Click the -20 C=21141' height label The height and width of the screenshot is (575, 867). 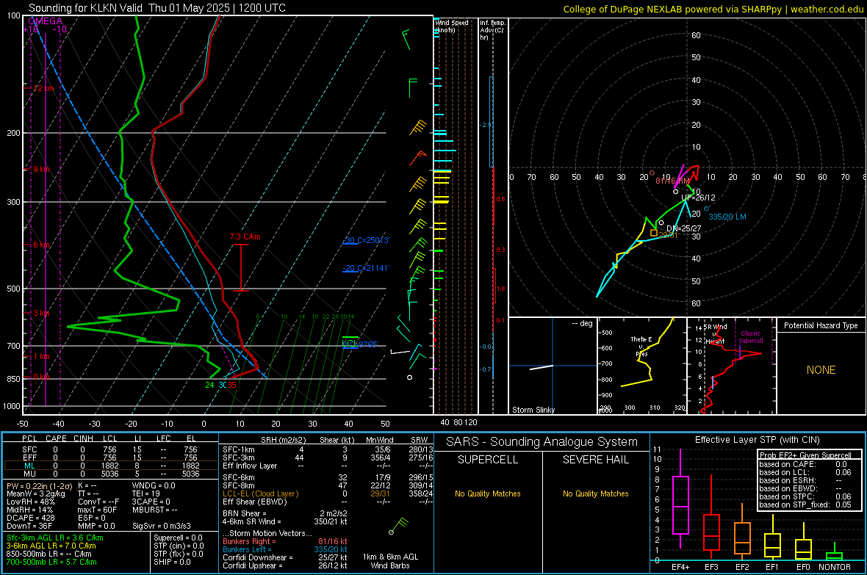366,268
